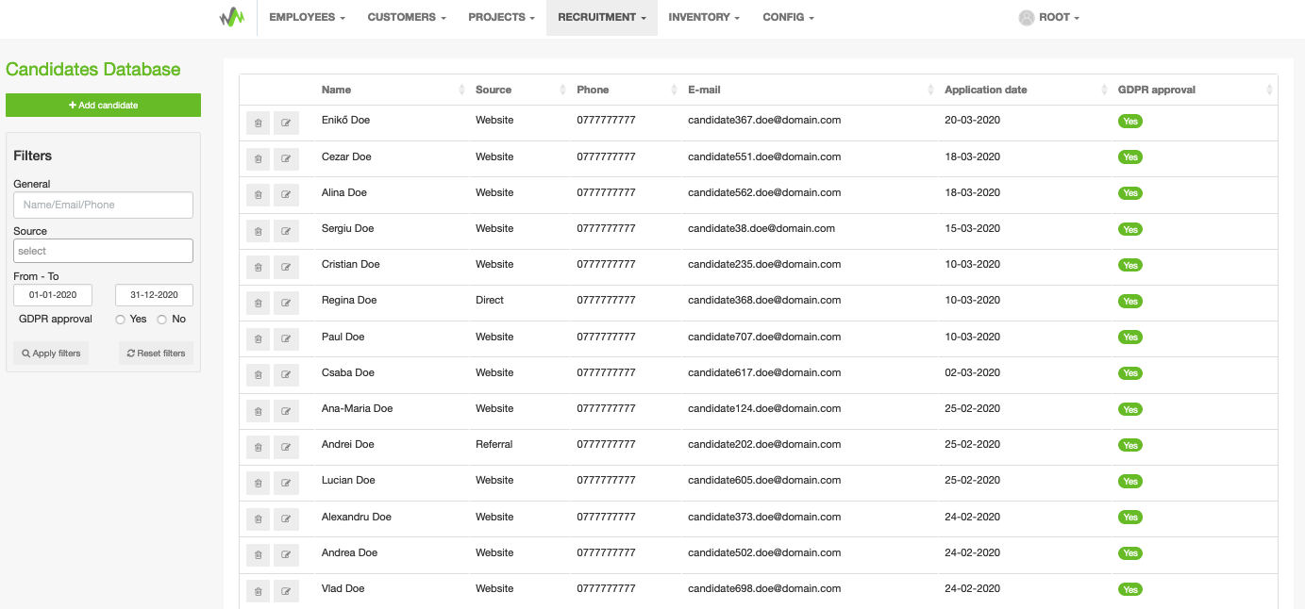This screenshot has height=609, width=1305.
Task: Select No for GDPR approval filter
Action: [x=162, y=320]
